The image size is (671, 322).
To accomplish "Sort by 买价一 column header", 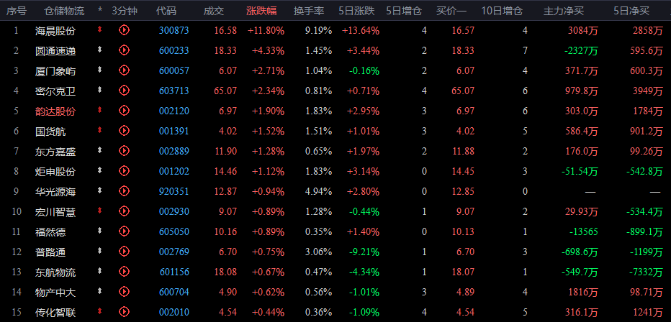I will click(451, 11).
